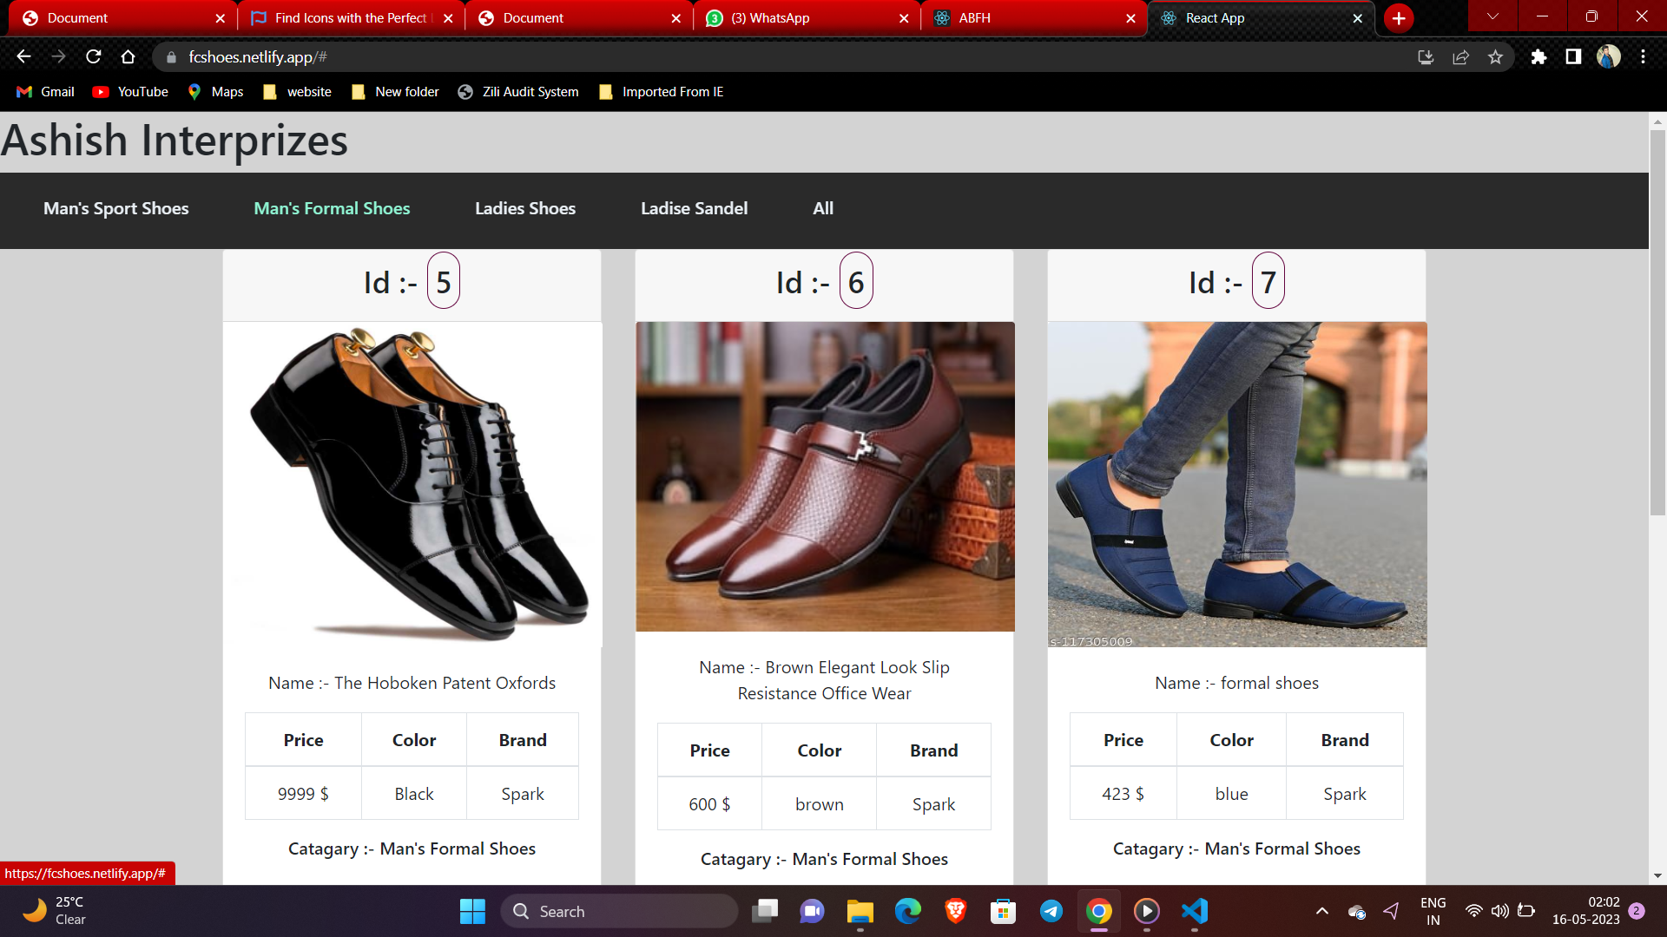Open the volume control in tray
Viewport: 1667px width, 937px height.
coord(1499,911)
